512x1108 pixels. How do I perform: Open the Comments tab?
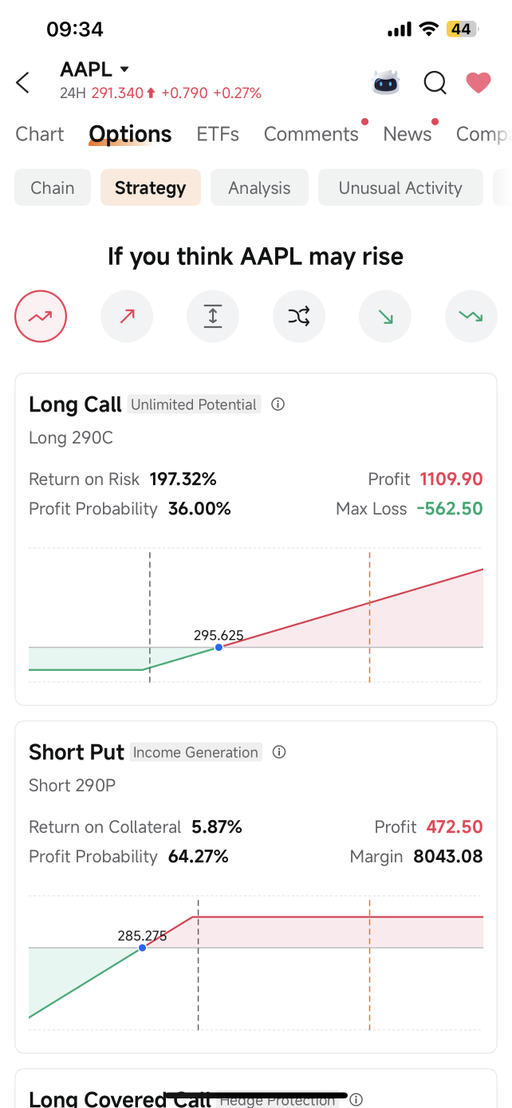click(x=311, y=134)
